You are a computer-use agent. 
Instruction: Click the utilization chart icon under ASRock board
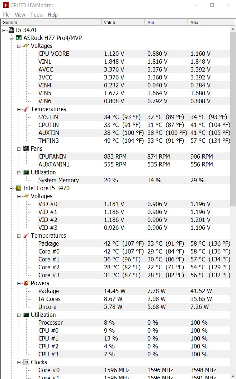click(x=26, y=172)
